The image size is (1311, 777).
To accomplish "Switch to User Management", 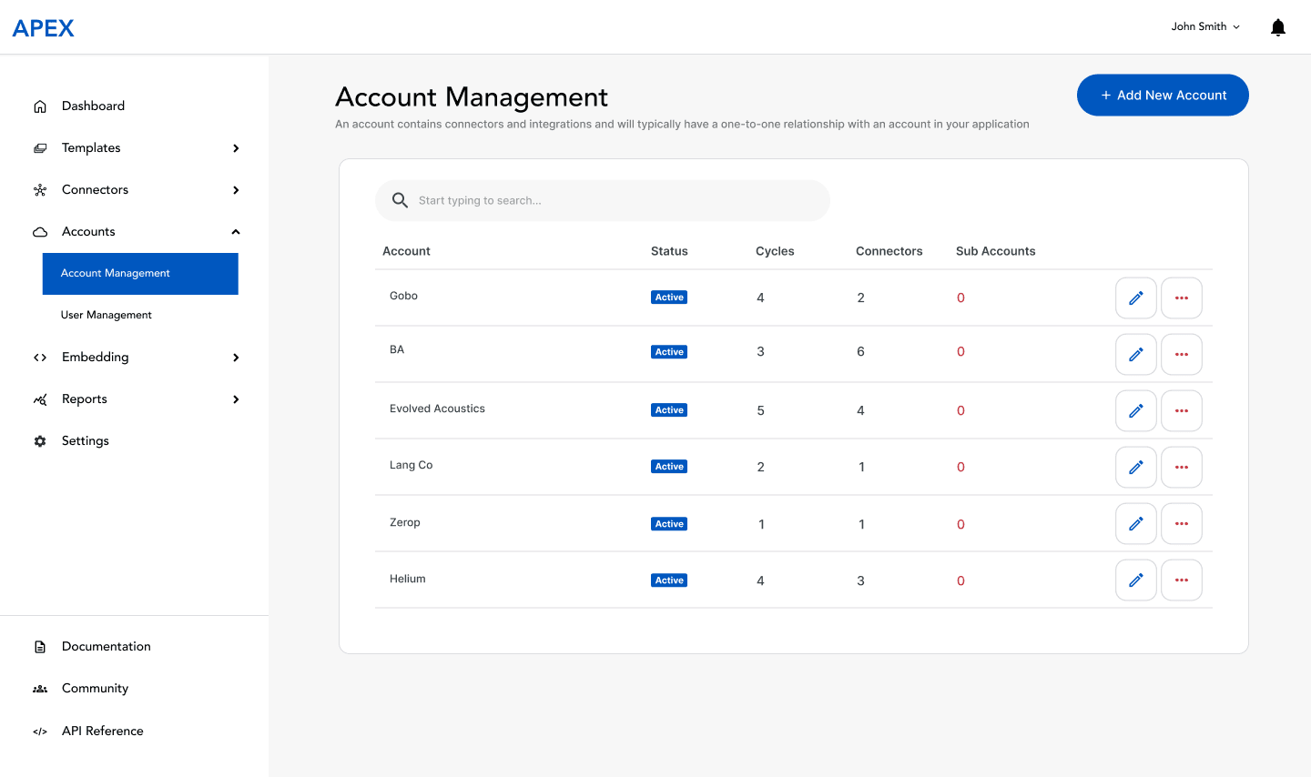I will pos(106,315).
